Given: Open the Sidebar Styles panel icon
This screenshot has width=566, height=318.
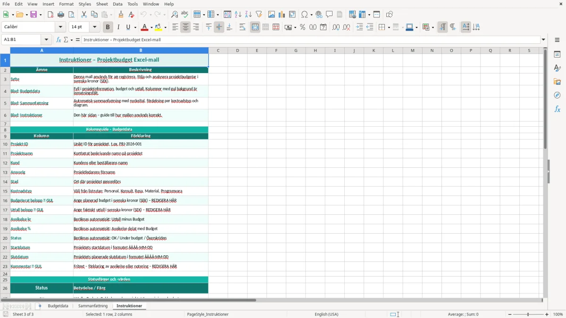Looking at the screenshot, I should pos(557,68).
